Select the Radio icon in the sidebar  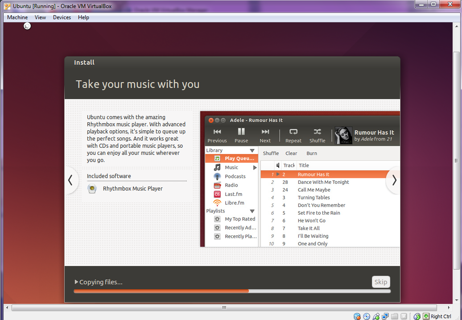pos(217,185)
